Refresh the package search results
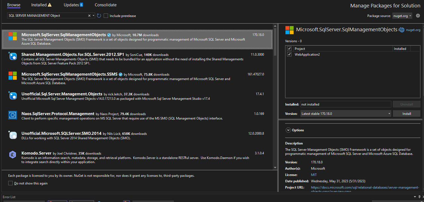 click(x=99, y=16)
